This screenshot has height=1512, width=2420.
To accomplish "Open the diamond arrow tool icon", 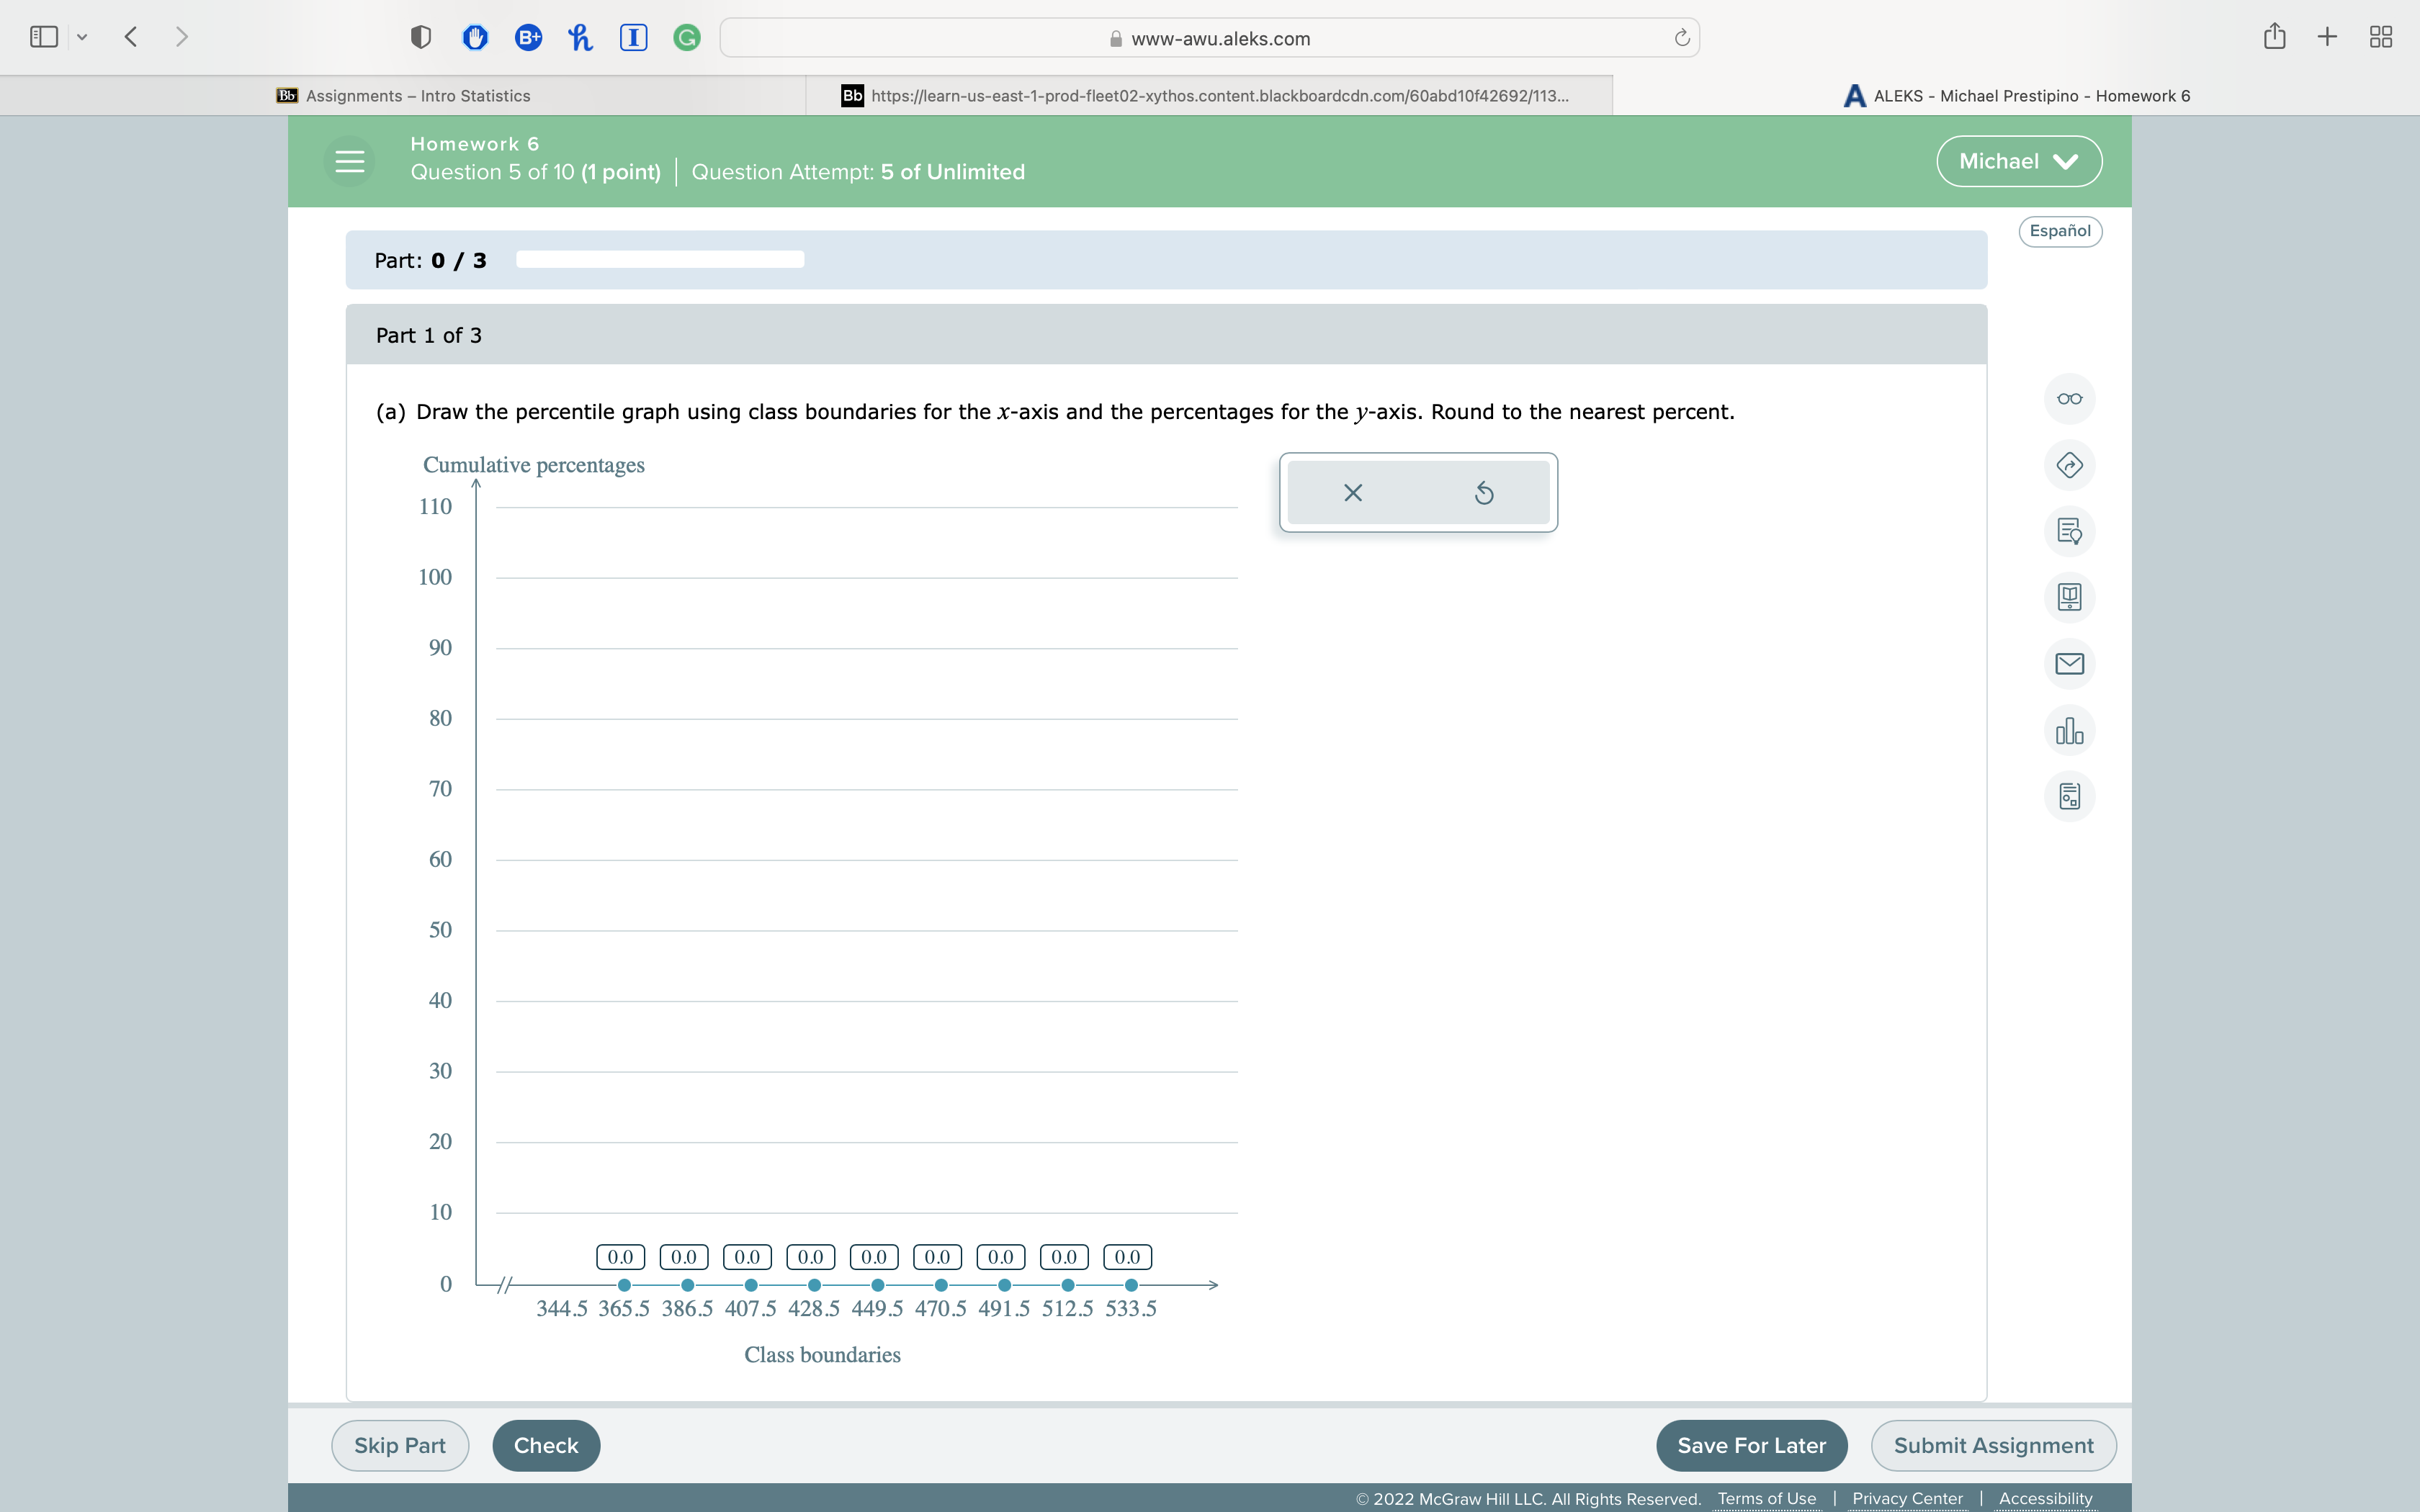I will click(x=2069, y=465).
